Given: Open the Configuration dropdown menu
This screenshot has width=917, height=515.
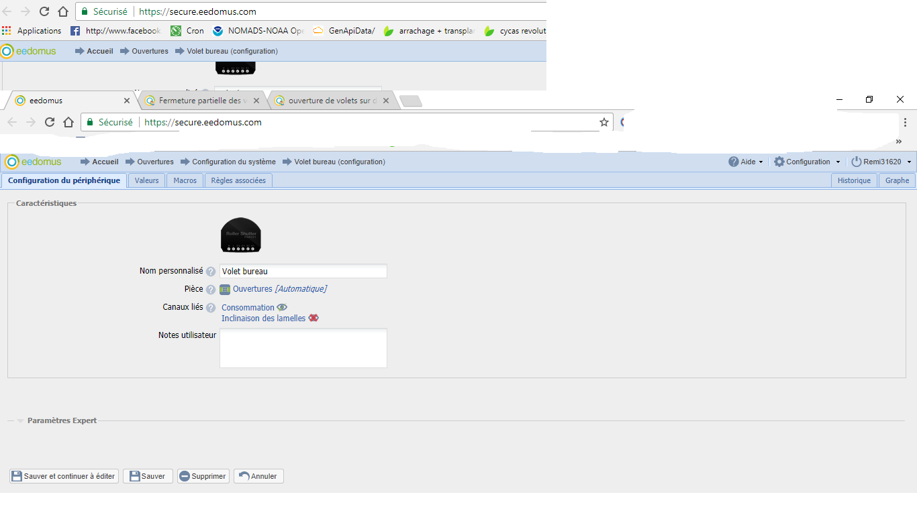Looking at the screenshot, I should [807, 162].
